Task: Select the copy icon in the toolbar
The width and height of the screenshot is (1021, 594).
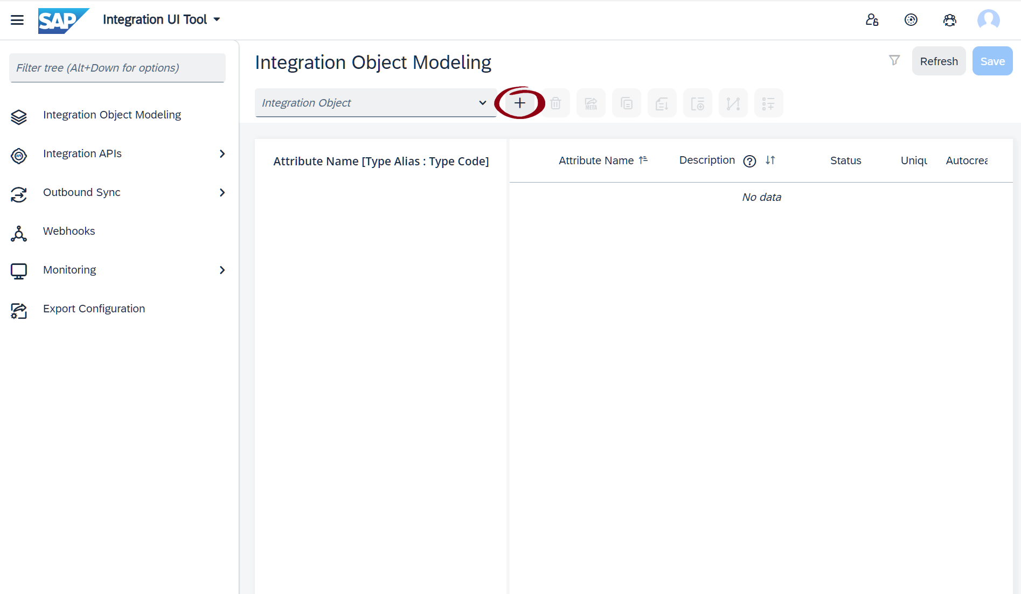Action: [626, 102]
